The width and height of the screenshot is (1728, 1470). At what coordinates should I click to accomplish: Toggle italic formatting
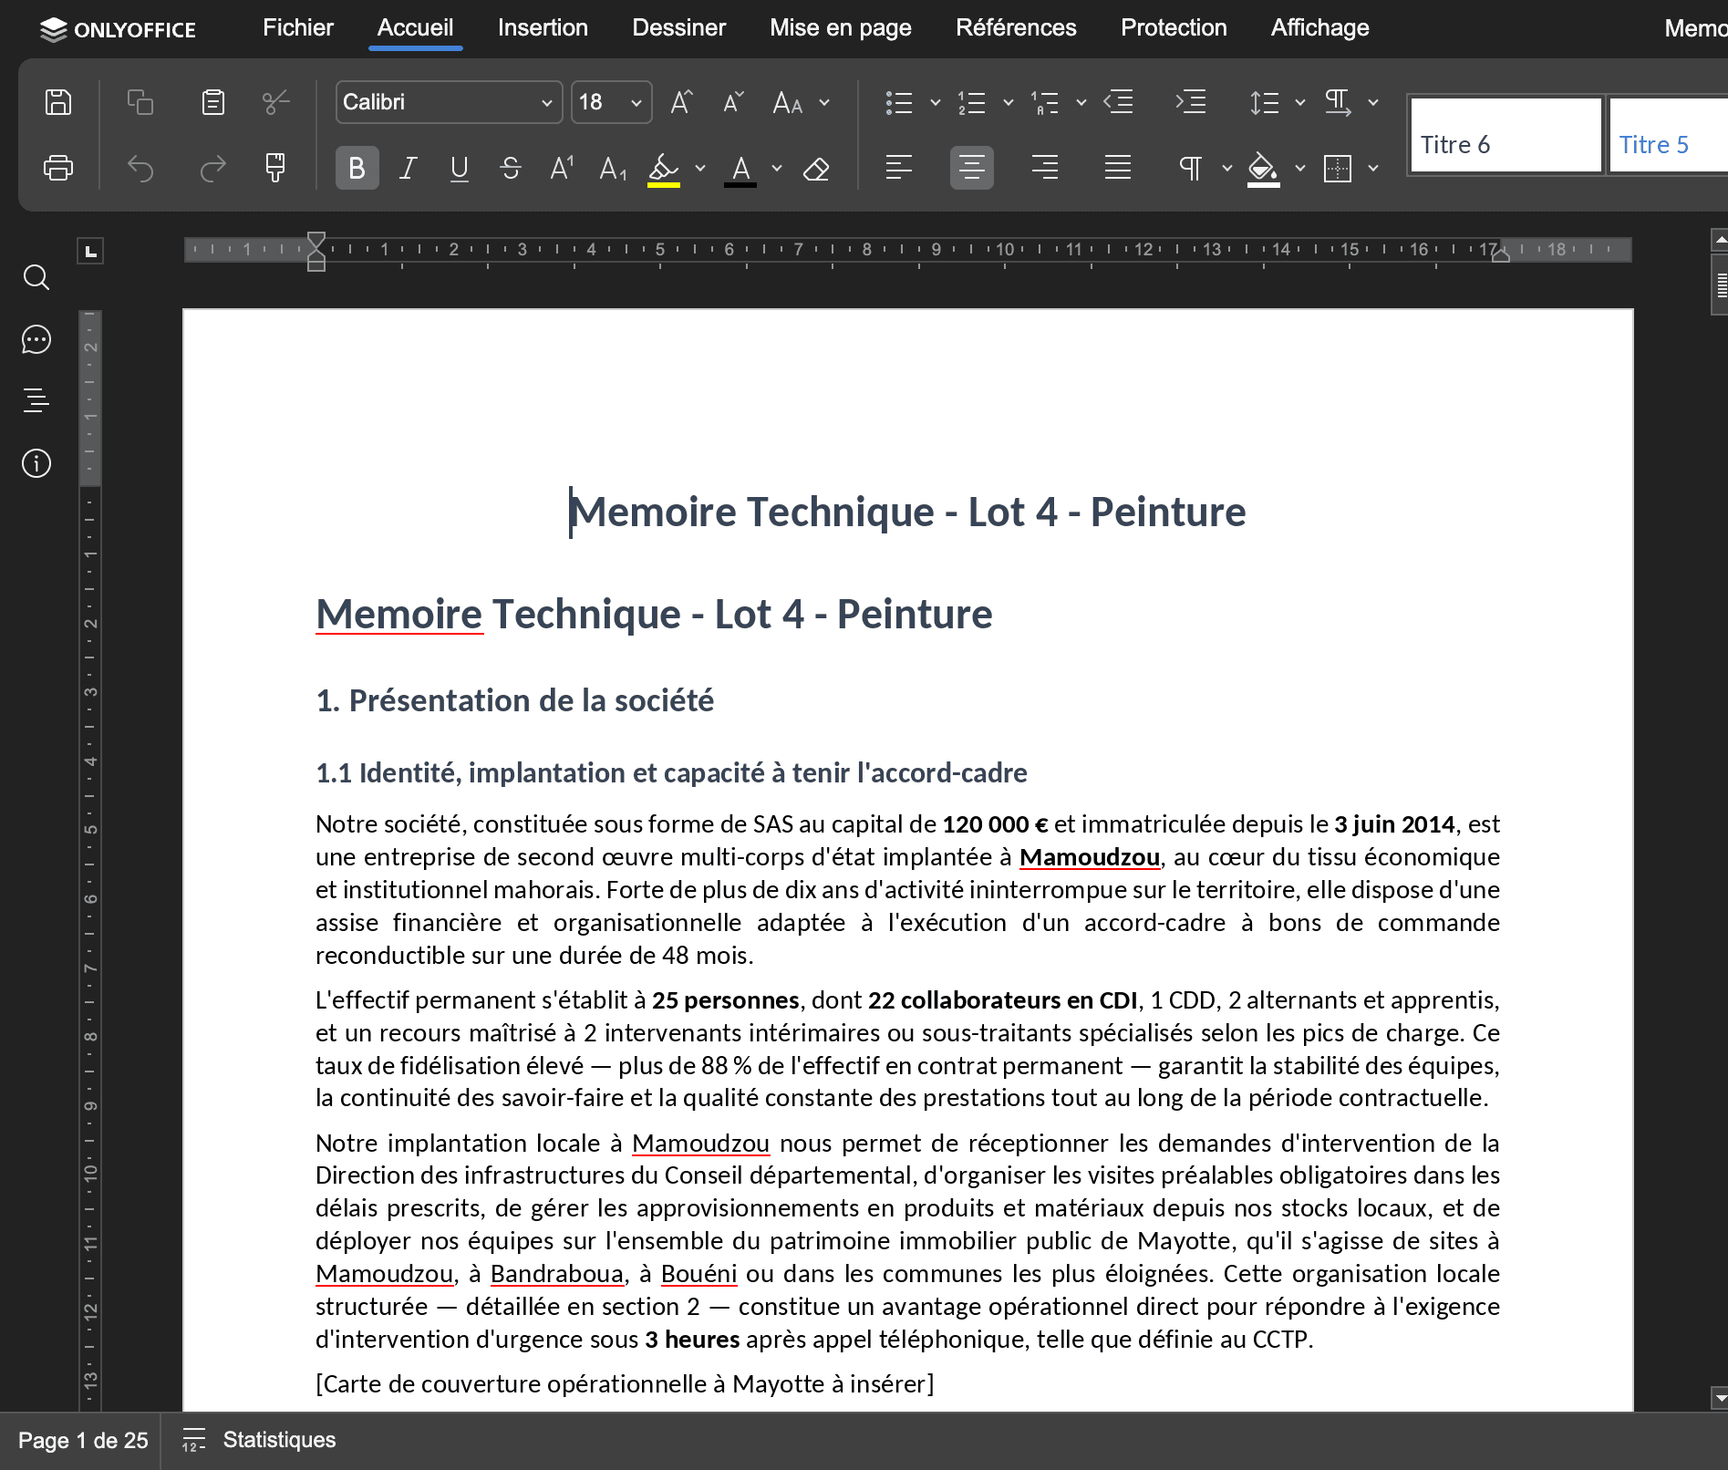pyautogui.click(x=409, y=169)
